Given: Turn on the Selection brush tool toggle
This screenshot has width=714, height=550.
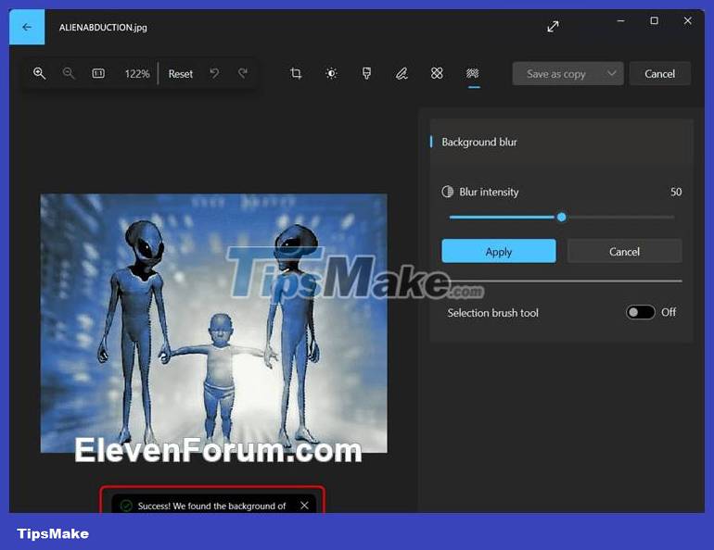Looking at the screenshot, I should 640,312.
